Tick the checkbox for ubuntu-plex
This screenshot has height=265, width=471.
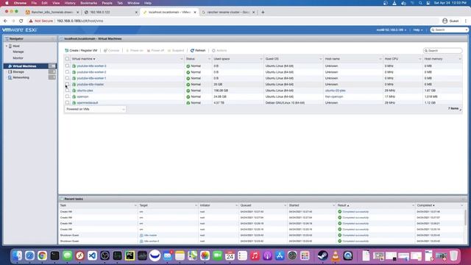[67, 91]
